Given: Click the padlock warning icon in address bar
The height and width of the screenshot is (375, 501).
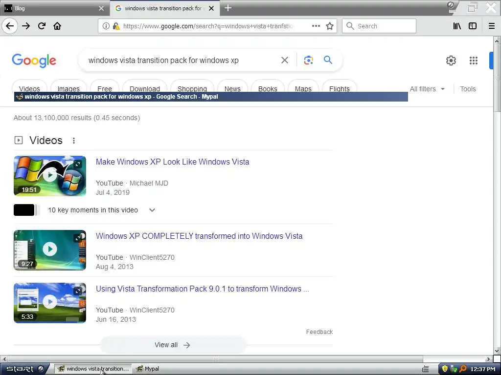Looking at the screenshot, I should pyautogui.click(x=116, y=26).
